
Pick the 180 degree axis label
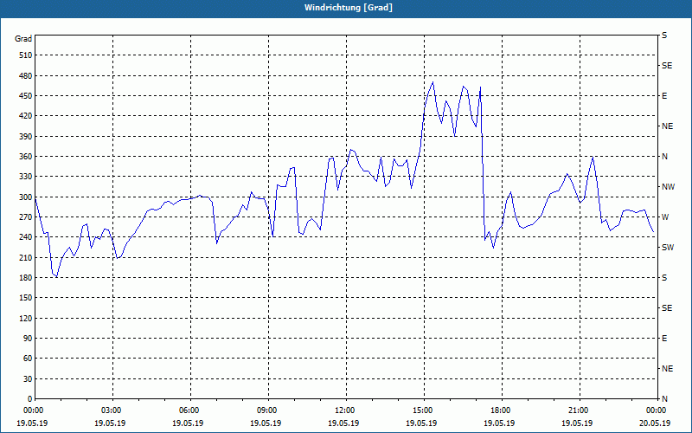click(26, 278)
